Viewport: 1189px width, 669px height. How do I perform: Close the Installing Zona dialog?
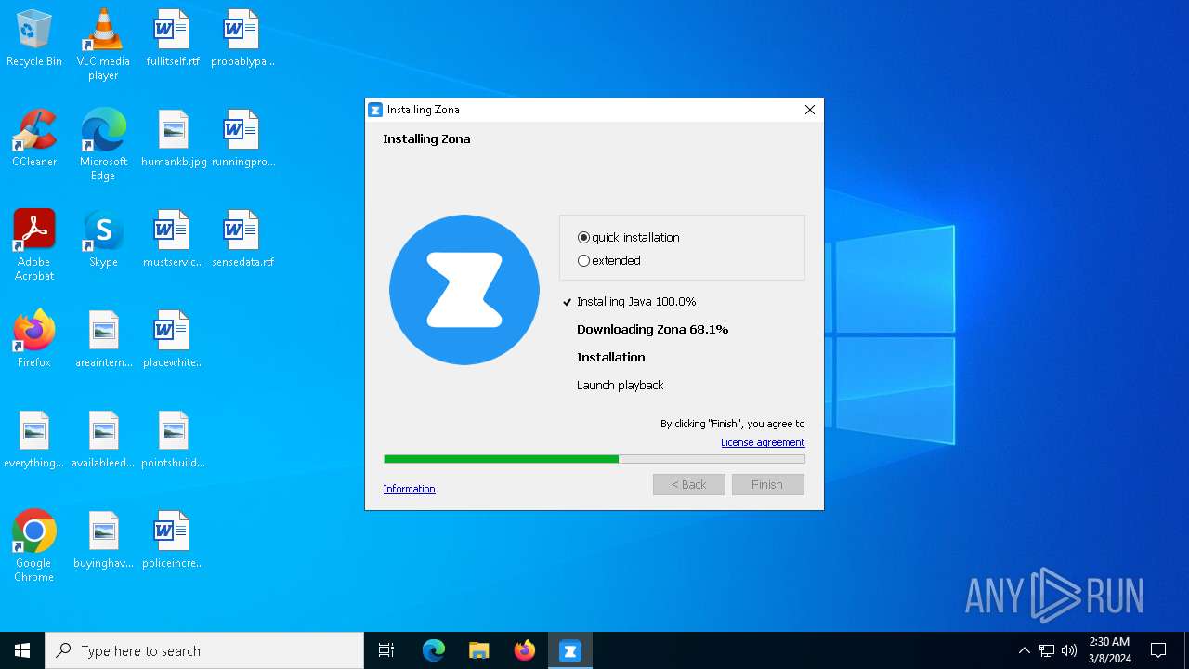[x=810, y=110]
